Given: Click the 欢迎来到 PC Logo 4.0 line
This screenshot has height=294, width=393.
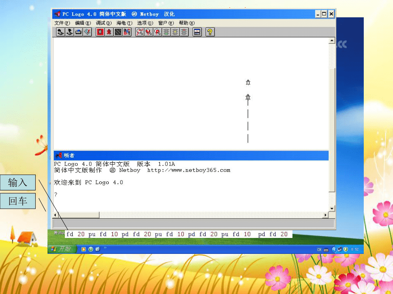Looking at the screenshot, I should coord(89,182).
